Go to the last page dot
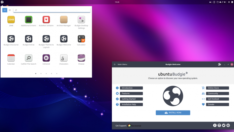This screenshot has width=234, height=132. click(57, 73)
